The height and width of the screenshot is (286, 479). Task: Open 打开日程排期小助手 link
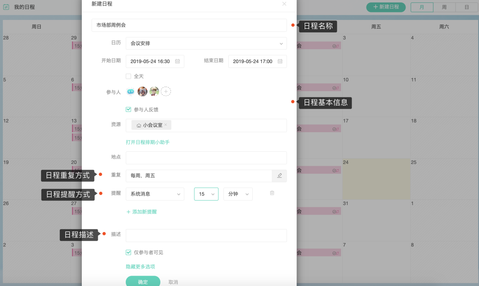click(148, 142)
